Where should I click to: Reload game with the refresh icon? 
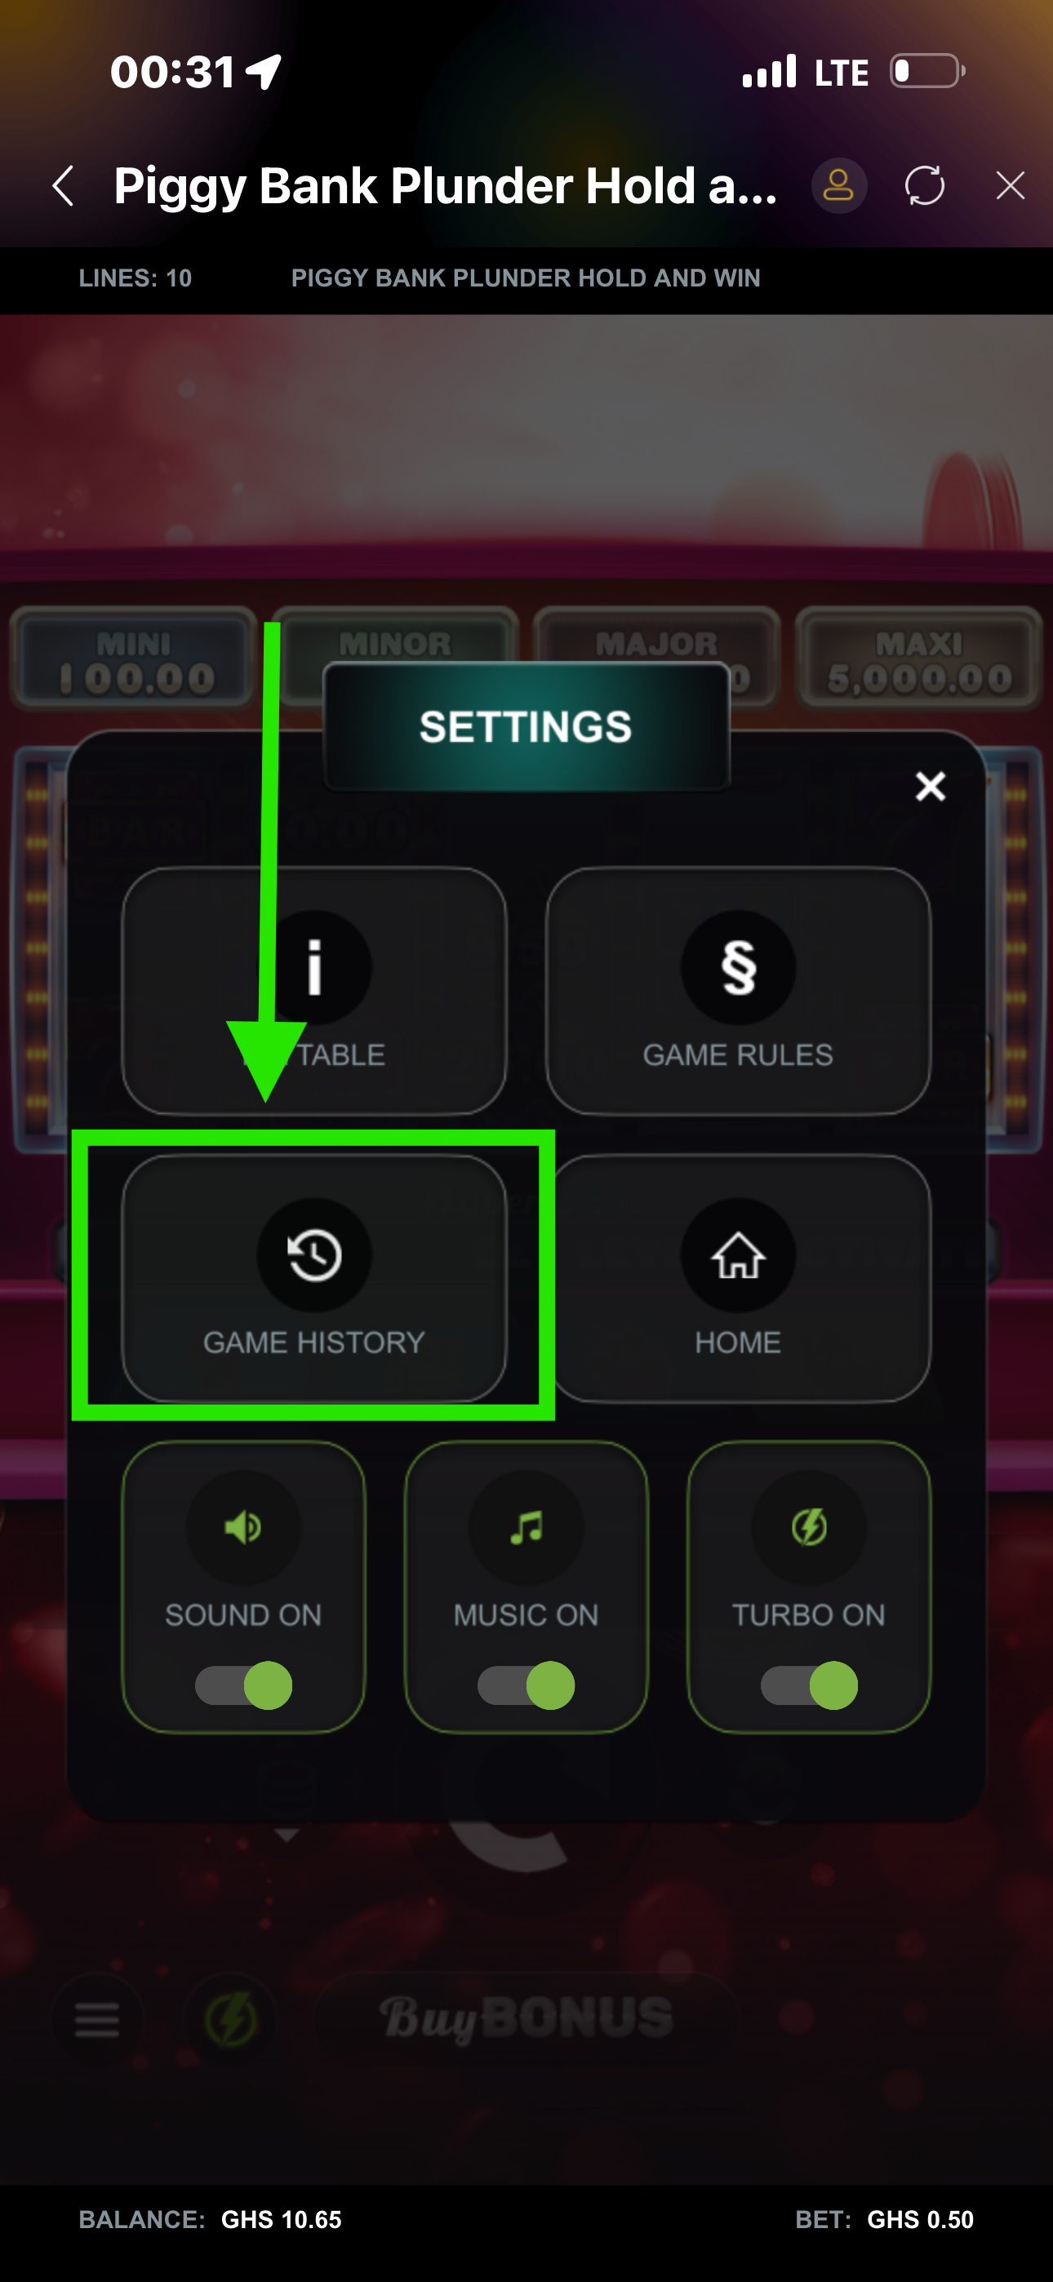925,186
